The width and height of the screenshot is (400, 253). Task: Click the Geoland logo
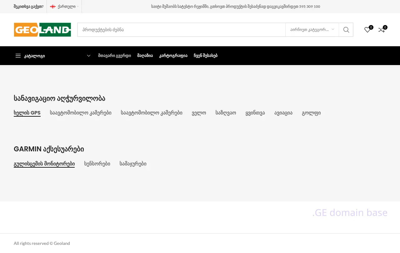click(42, 30)
